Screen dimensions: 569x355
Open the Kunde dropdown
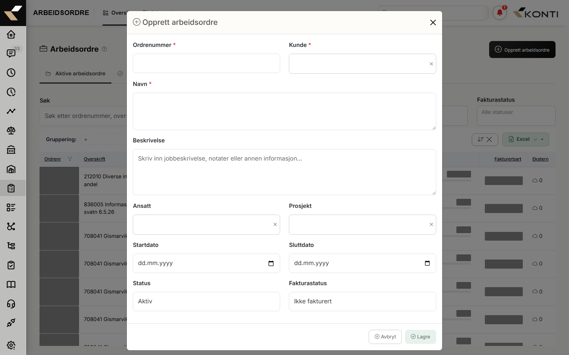pos(362,64)
